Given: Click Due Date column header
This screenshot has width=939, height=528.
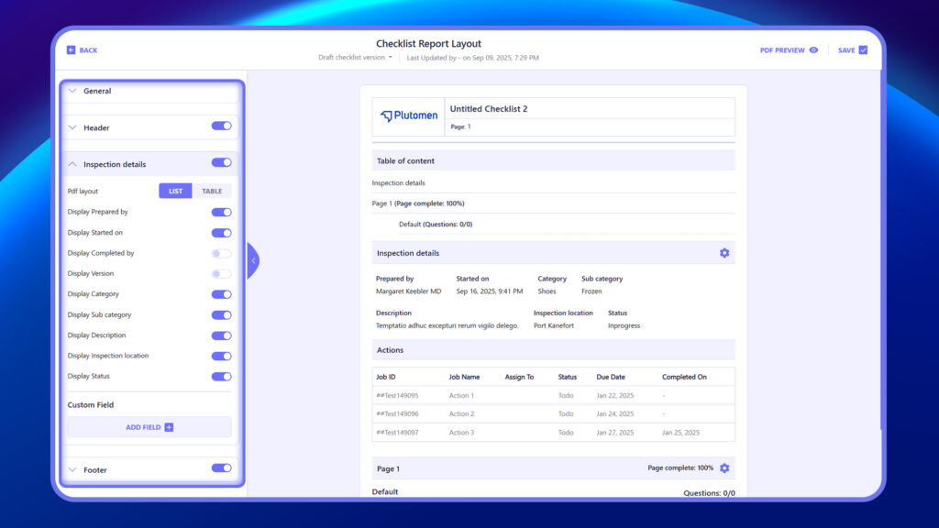Looking at the screenshot, I should [x=610, y=377].
